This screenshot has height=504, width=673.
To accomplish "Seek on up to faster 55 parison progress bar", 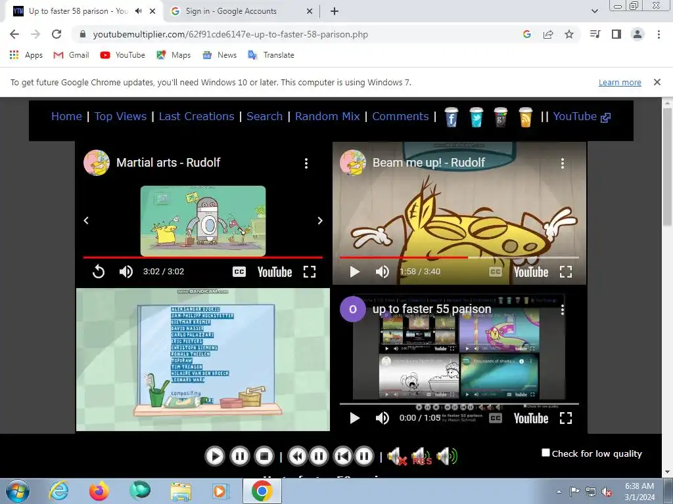I will coord(459,404).
